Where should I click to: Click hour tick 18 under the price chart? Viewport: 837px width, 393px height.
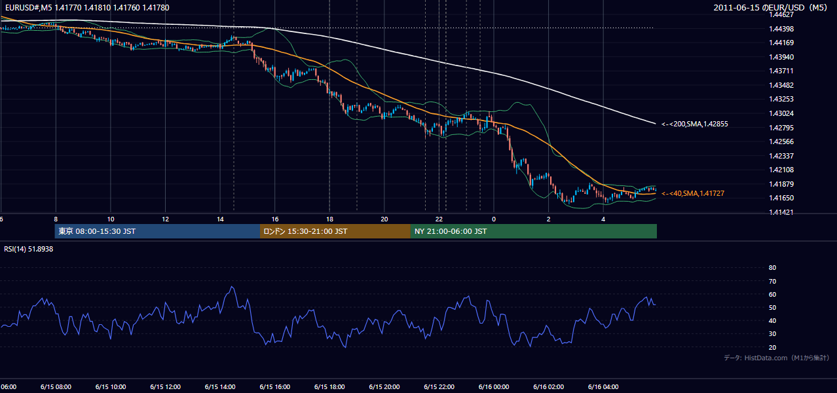329,219
